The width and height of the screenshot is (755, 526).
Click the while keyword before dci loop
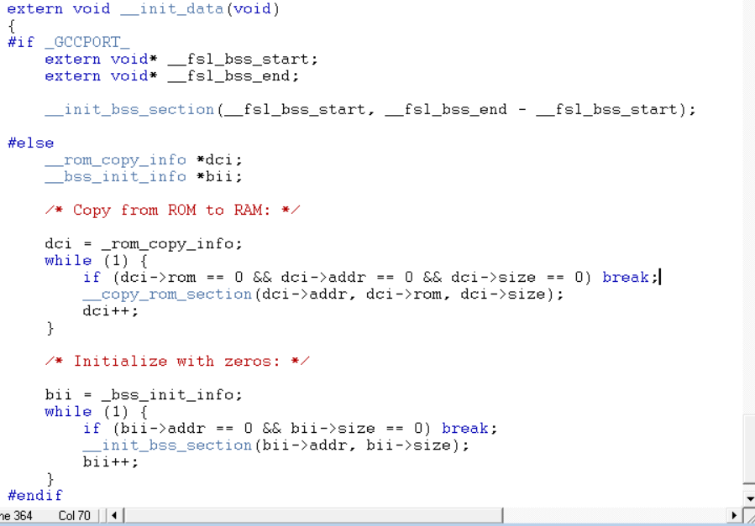pos(68,261)
